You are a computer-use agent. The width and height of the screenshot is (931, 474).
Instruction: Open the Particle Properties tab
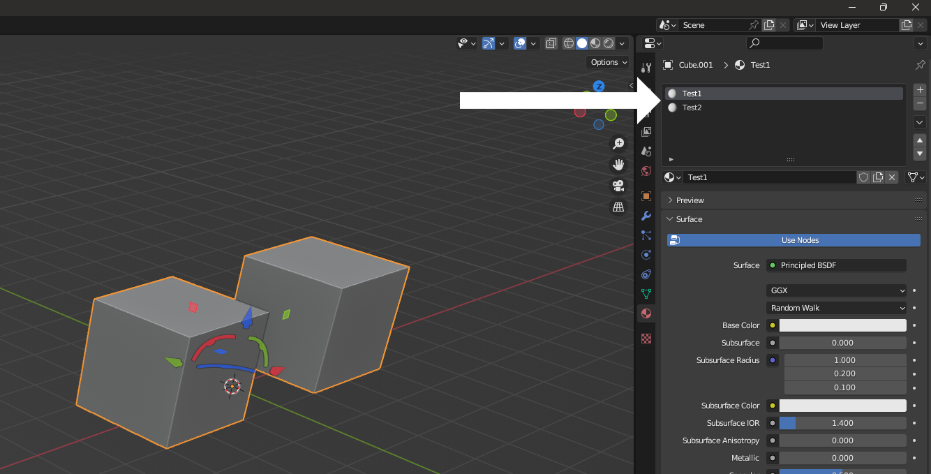646,235
